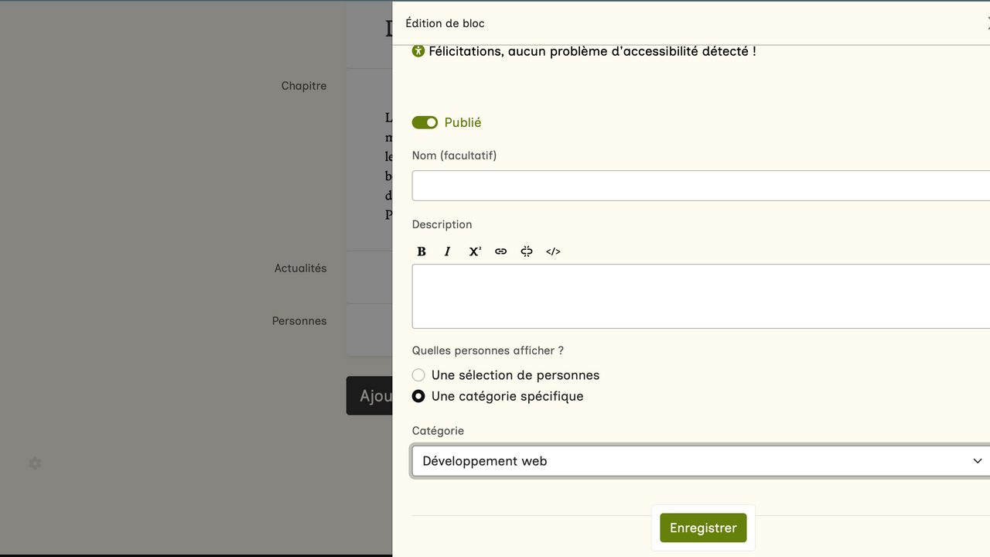Apply italic formatting in Description toolbar

click(x=447, y=251)
